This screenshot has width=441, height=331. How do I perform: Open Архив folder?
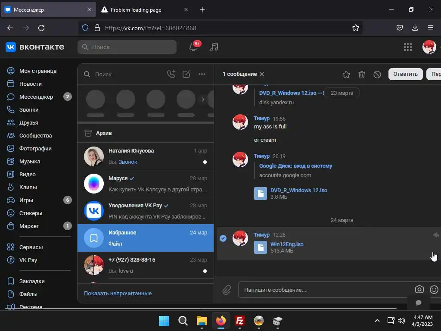(x=146, y=133)
